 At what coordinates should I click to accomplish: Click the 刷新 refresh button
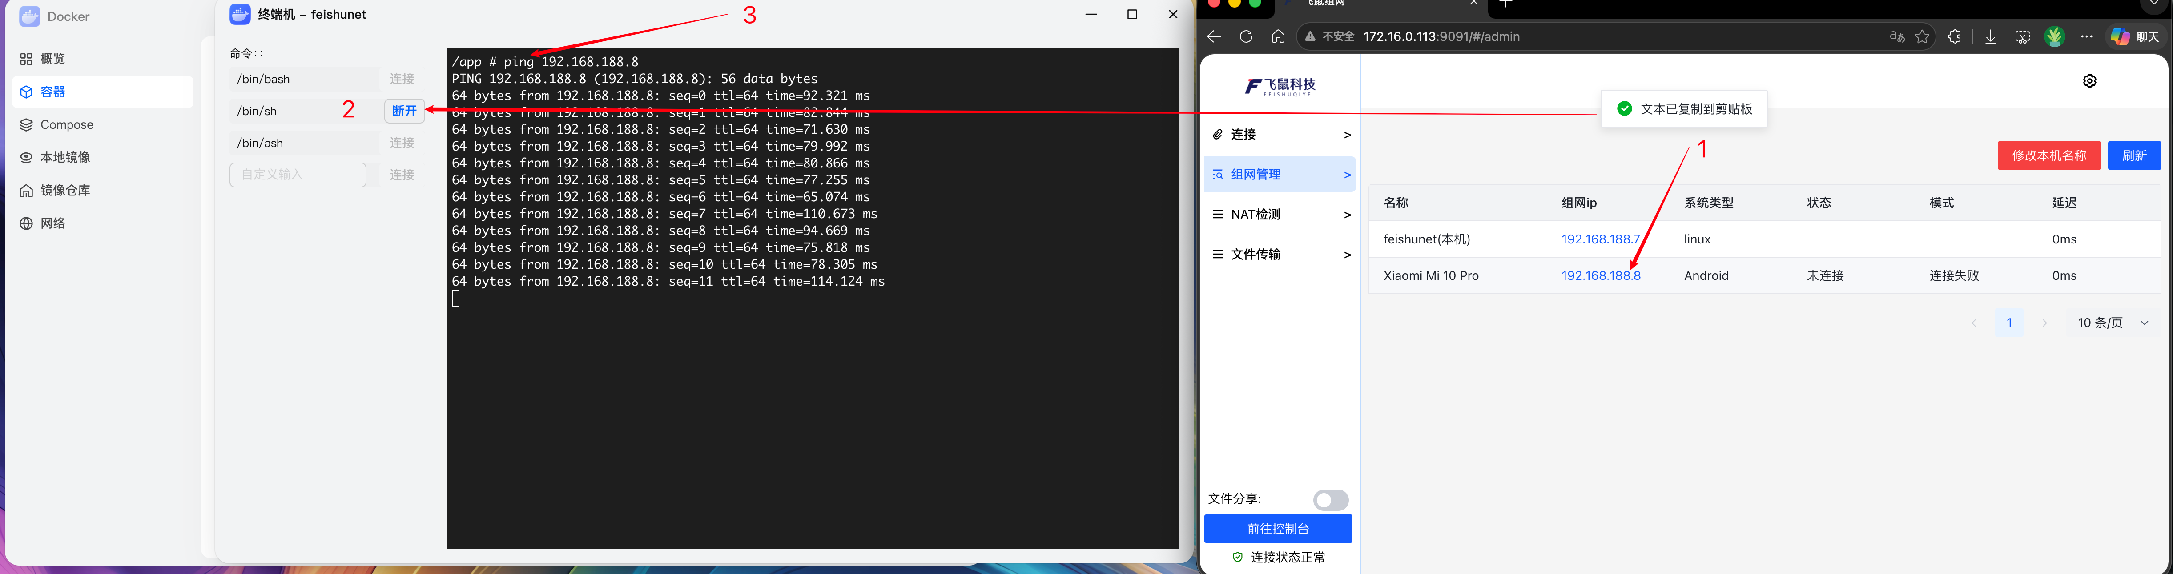(2134, 156)
